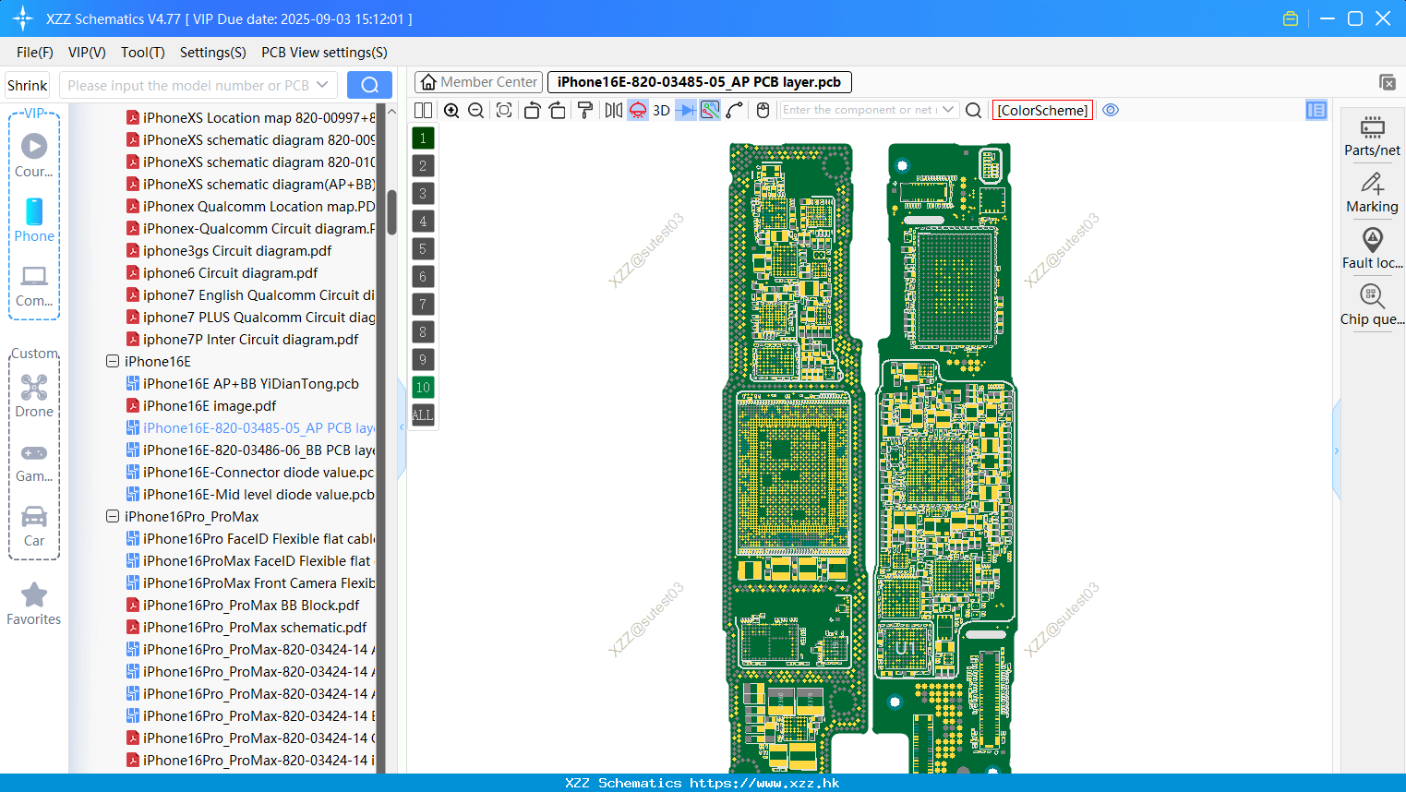Select the Marking tool
The height and width of the screenshot is (792, 1406).
pos(1372,193)
